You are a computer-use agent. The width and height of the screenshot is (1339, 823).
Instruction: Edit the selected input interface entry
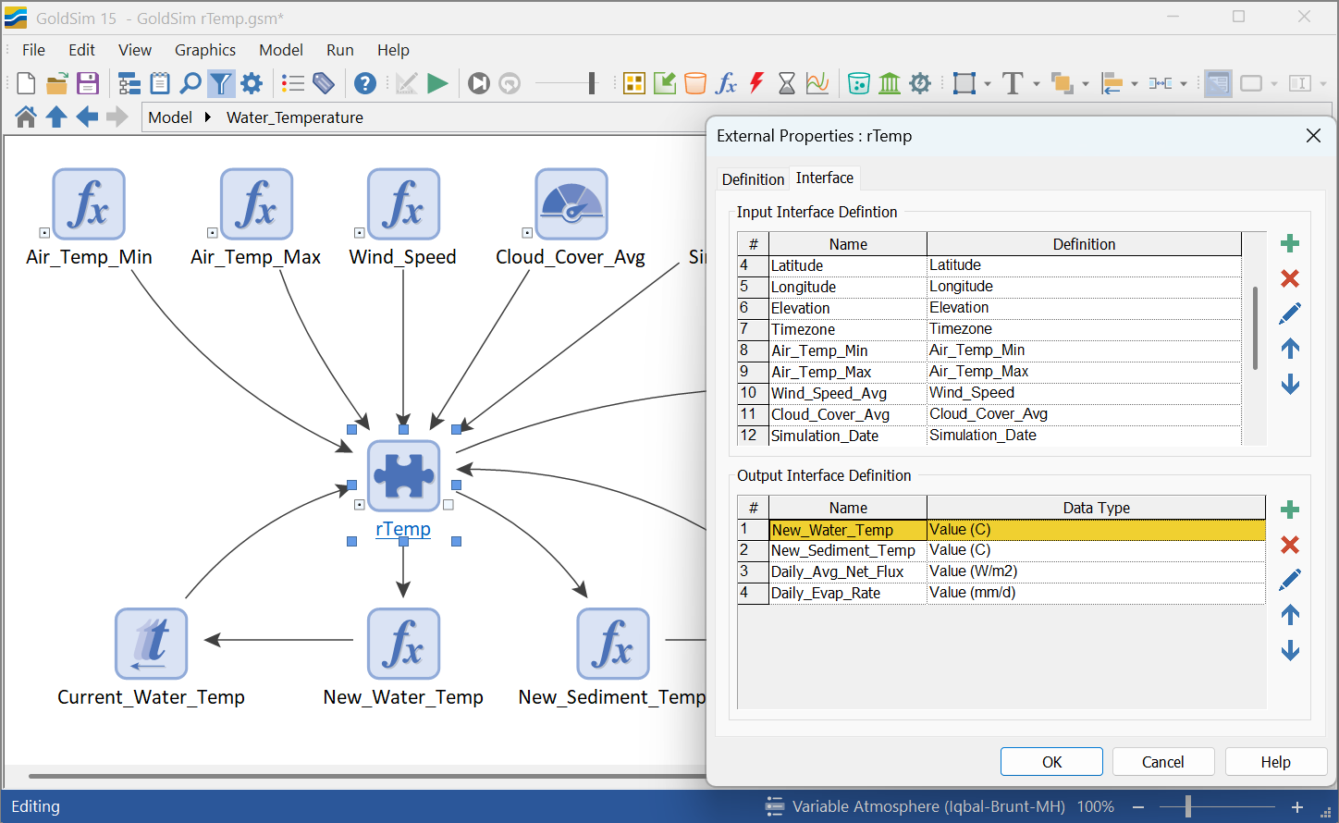[x=1290, y=313]
